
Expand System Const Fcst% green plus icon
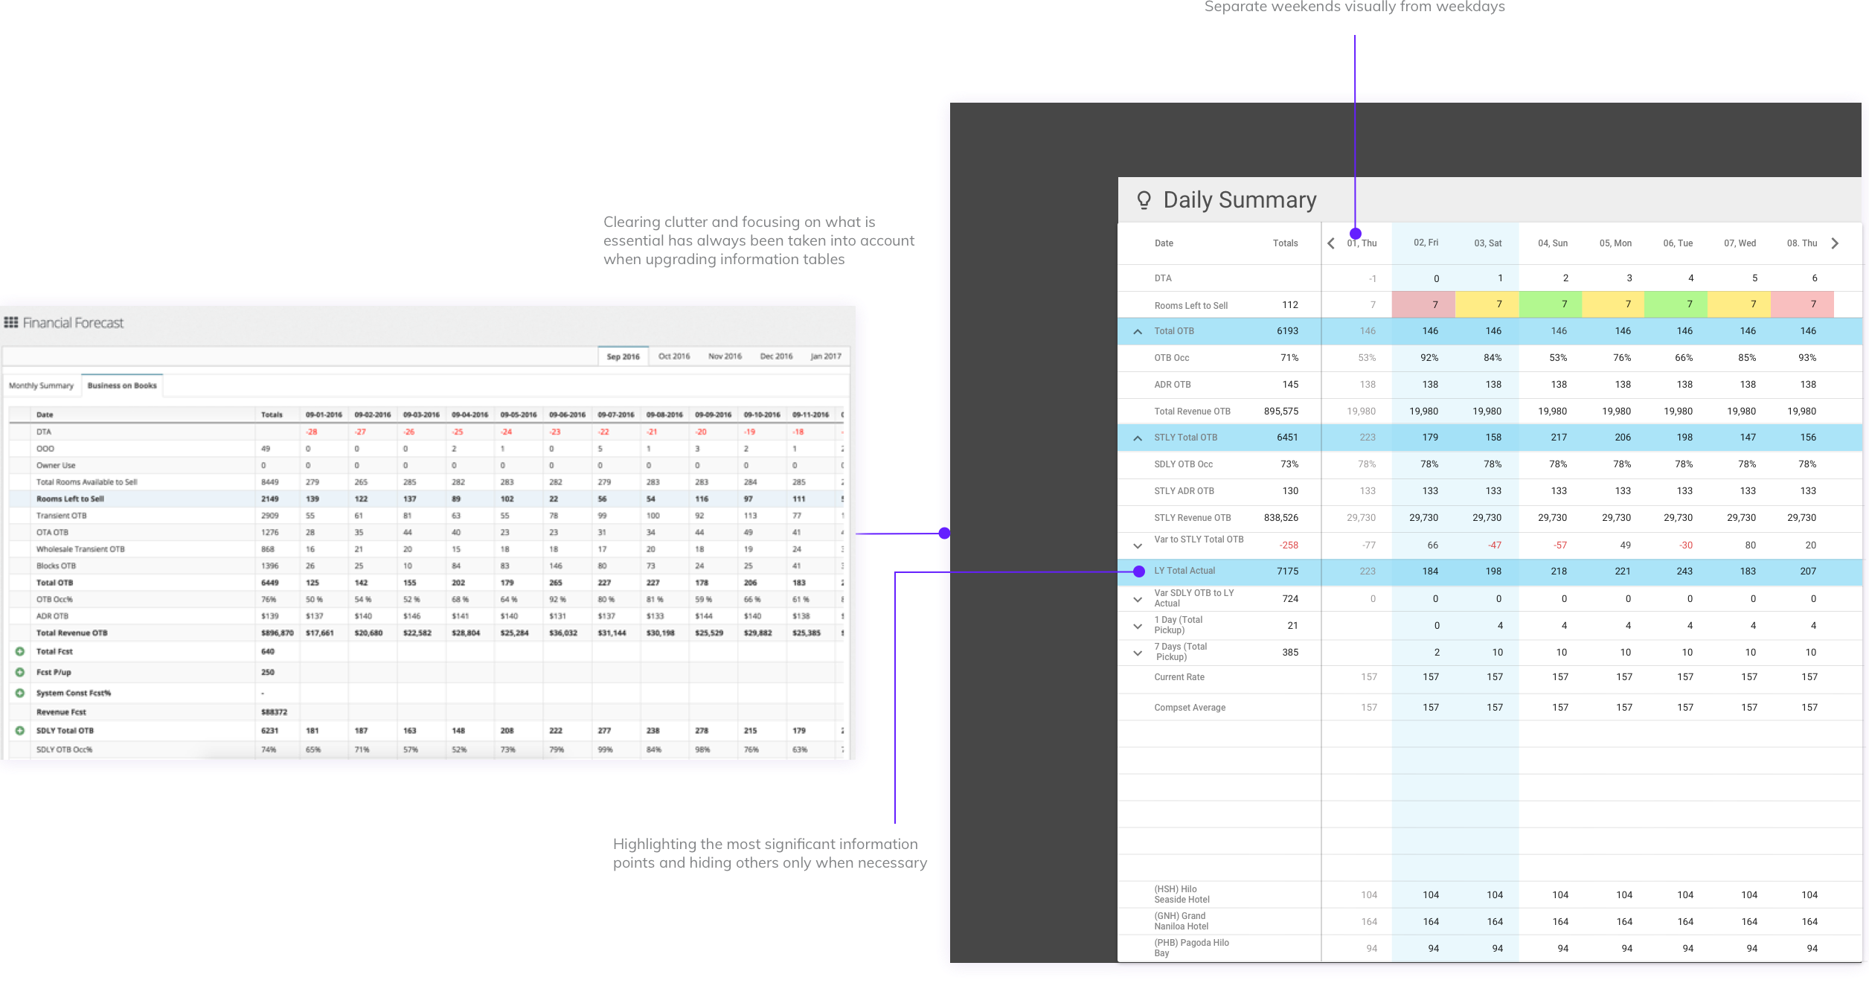pyautogui.click(x=20, y=693)
